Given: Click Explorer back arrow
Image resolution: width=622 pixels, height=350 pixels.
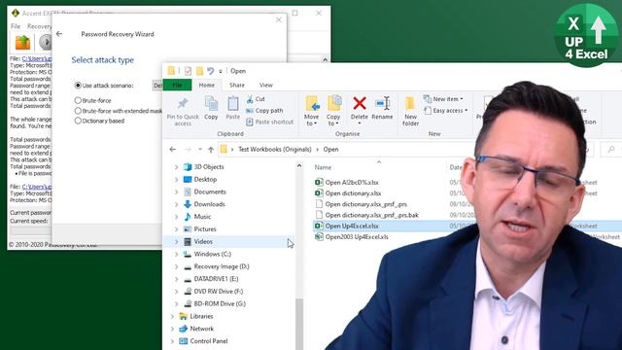Looking at the screenshot, I should 173,149.
